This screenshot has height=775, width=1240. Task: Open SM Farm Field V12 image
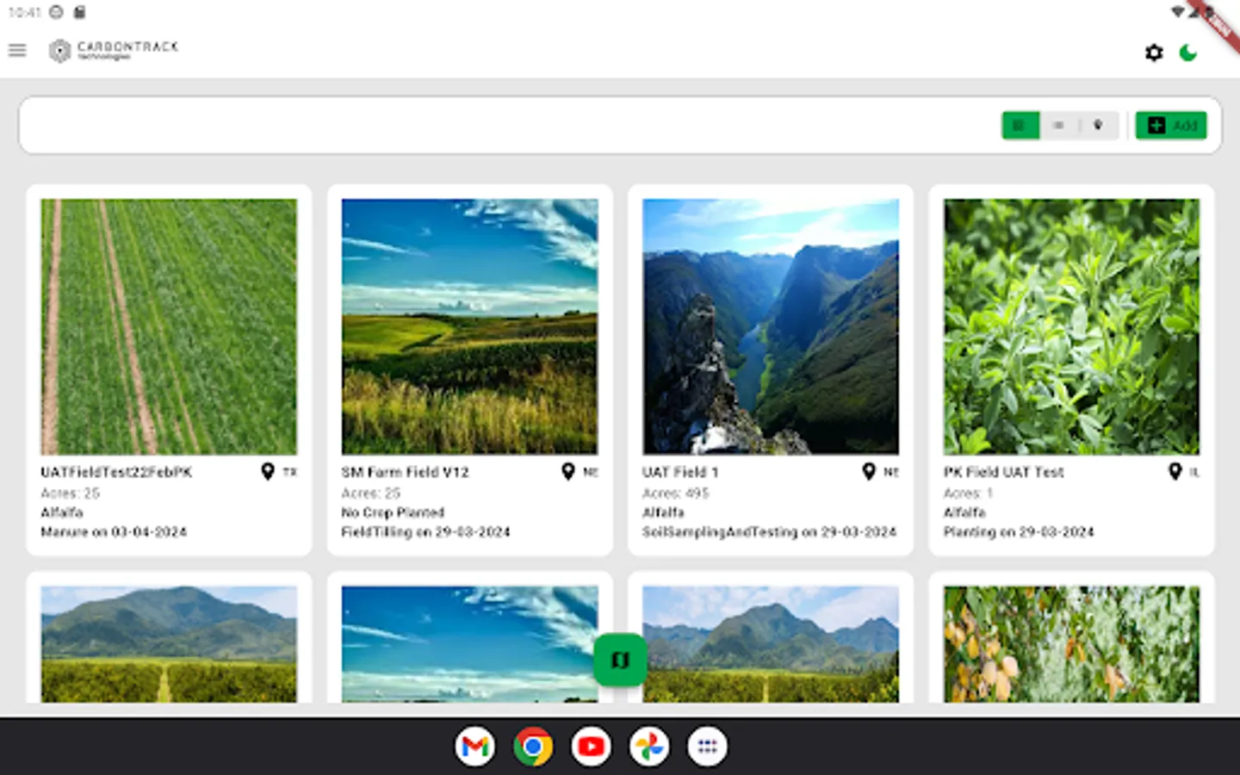pyautogui.click(x=469, y=327)
